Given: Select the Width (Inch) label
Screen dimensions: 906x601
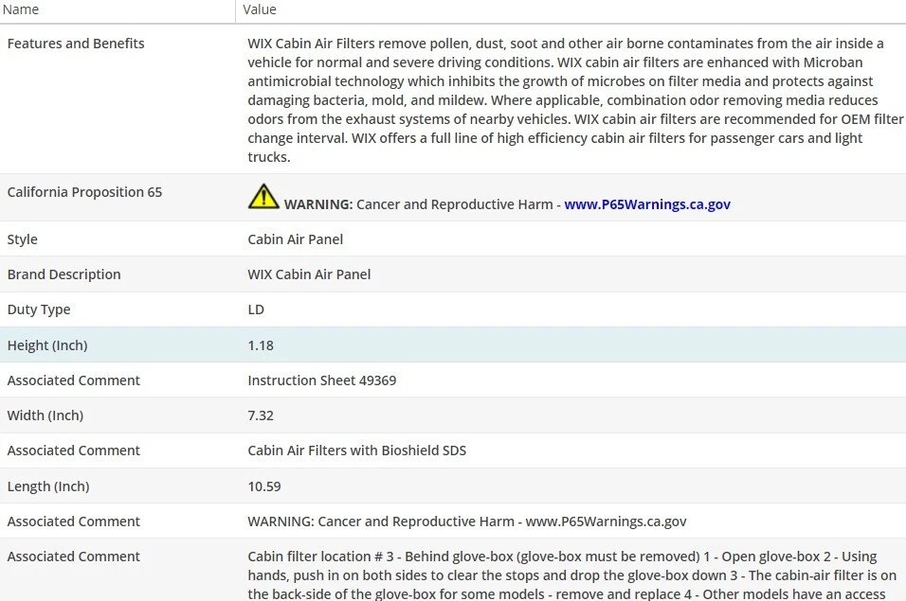Looking at the screenshot, I should [45, 415].
